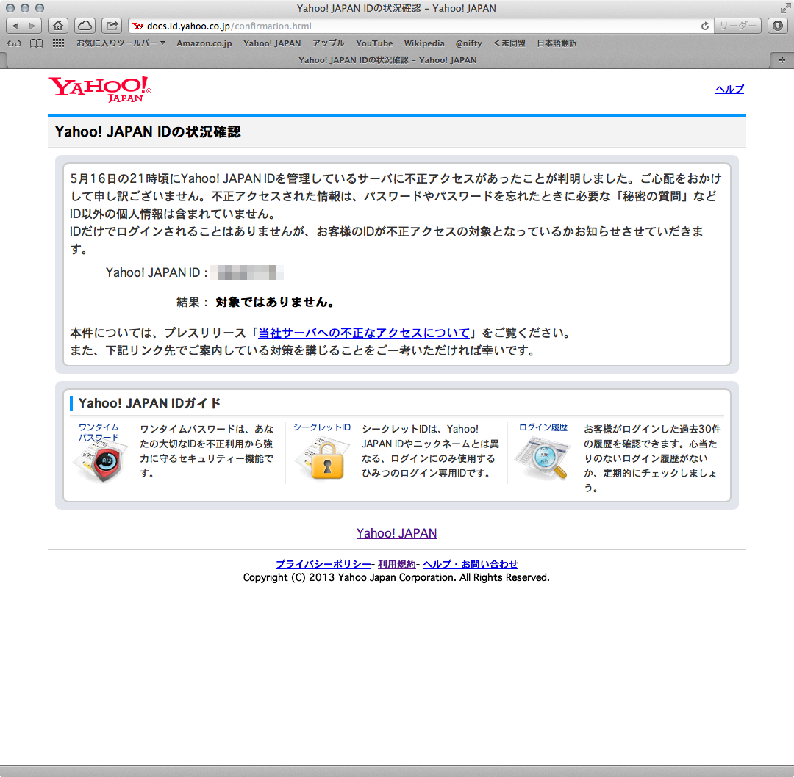Expand the お気に入りツールバー bookmarks dropdown

(121, 43)
